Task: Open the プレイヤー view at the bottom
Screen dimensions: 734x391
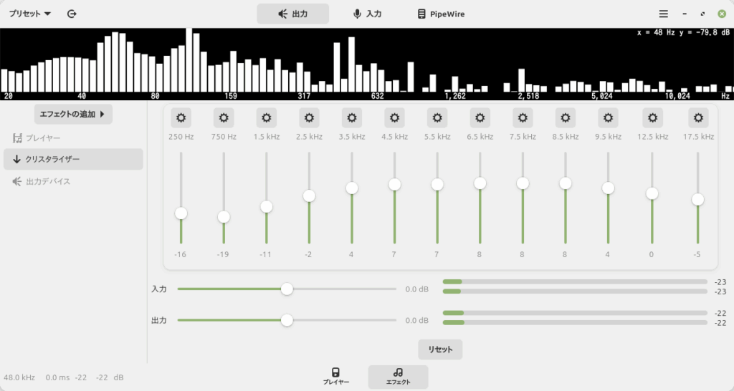Action: click(335, 377)
